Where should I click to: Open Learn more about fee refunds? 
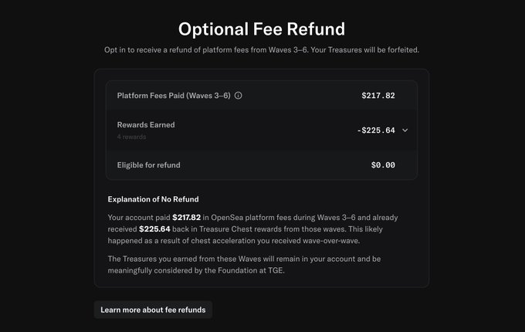[x=153, y=310]
